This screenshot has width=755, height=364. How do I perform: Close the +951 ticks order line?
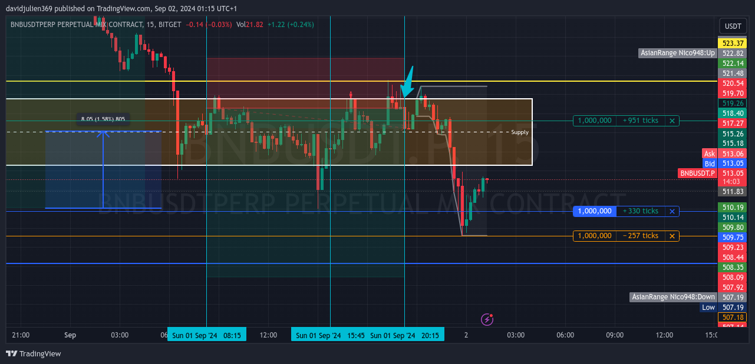(672, 121)
